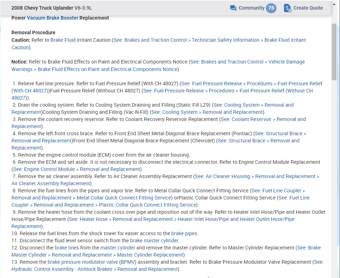The height and width of the screenshot is (278, 340).
Task: Click the brake pipes link in step 10
Action: coord(184,233)
